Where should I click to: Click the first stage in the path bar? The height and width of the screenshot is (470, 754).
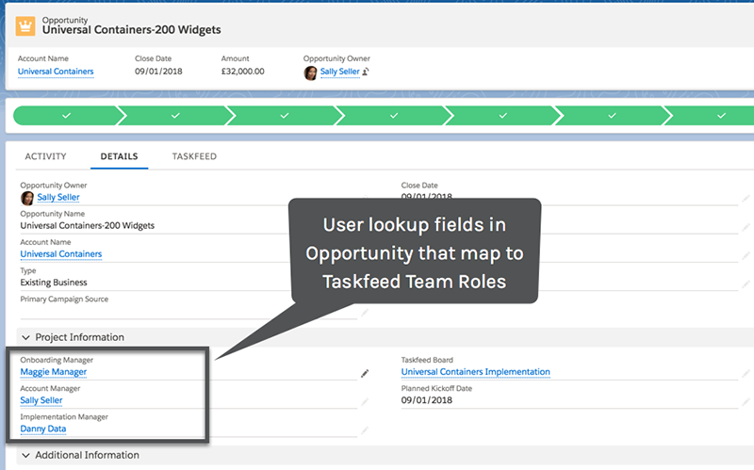click(x=65, y=115)
